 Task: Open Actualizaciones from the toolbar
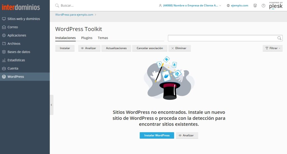116,48
